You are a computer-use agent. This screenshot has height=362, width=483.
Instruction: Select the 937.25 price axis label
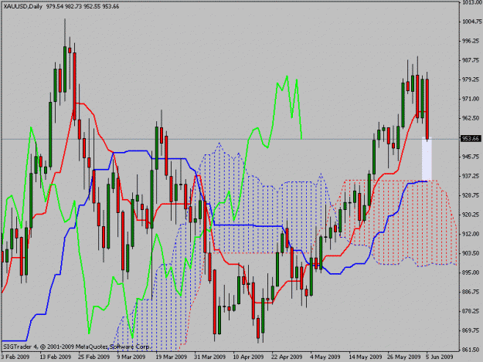tap(471, 176)
